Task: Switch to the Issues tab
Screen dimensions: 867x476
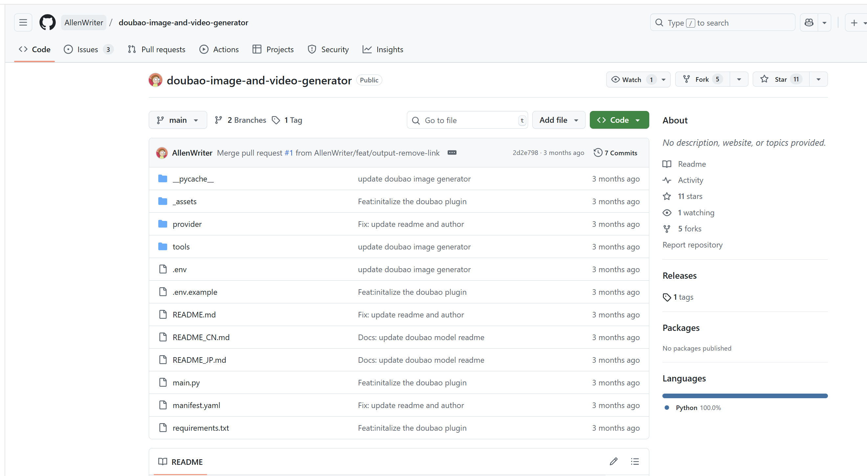Action: [x=88, y=50]
